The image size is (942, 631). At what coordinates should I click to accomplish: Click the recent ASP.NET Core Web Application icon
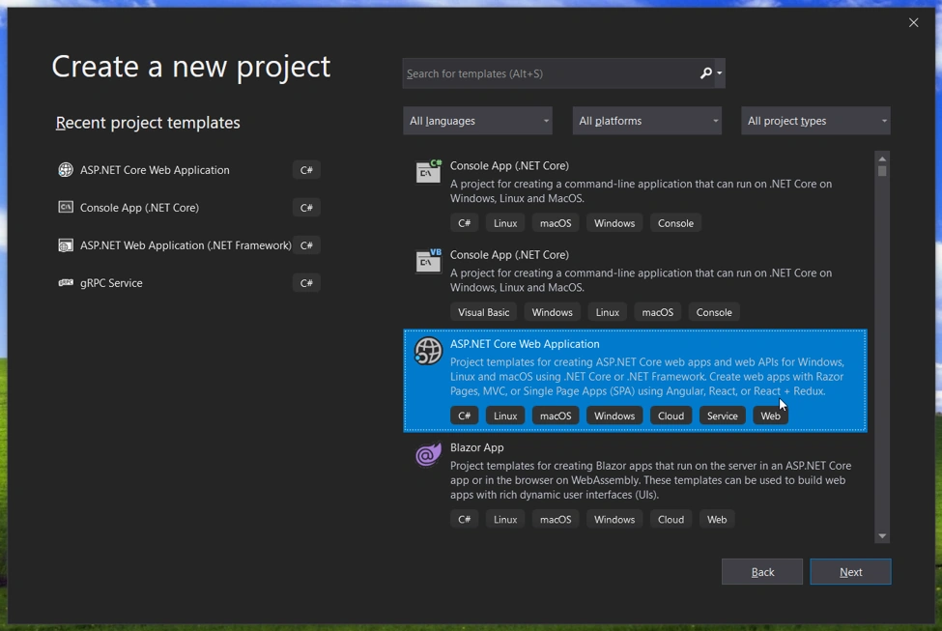tap(66, 170)
